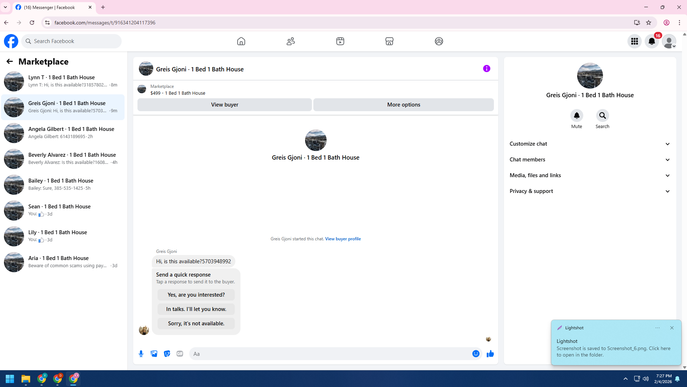Click the View buyer button

(x=225, y=105)
